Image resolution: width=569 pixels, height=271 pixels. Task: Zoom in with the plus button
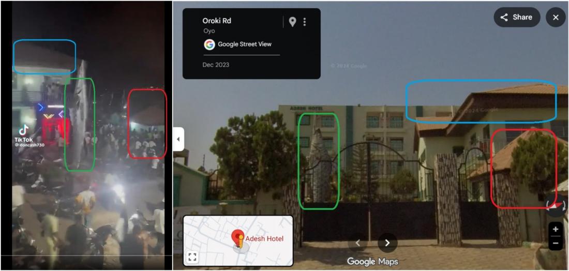click(x=556, y=229)
